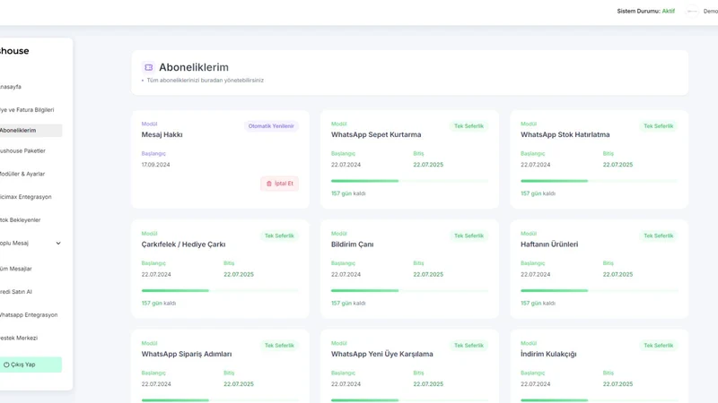Open Kredi Satın Al in the sidebar

click(x=16, y=292)
